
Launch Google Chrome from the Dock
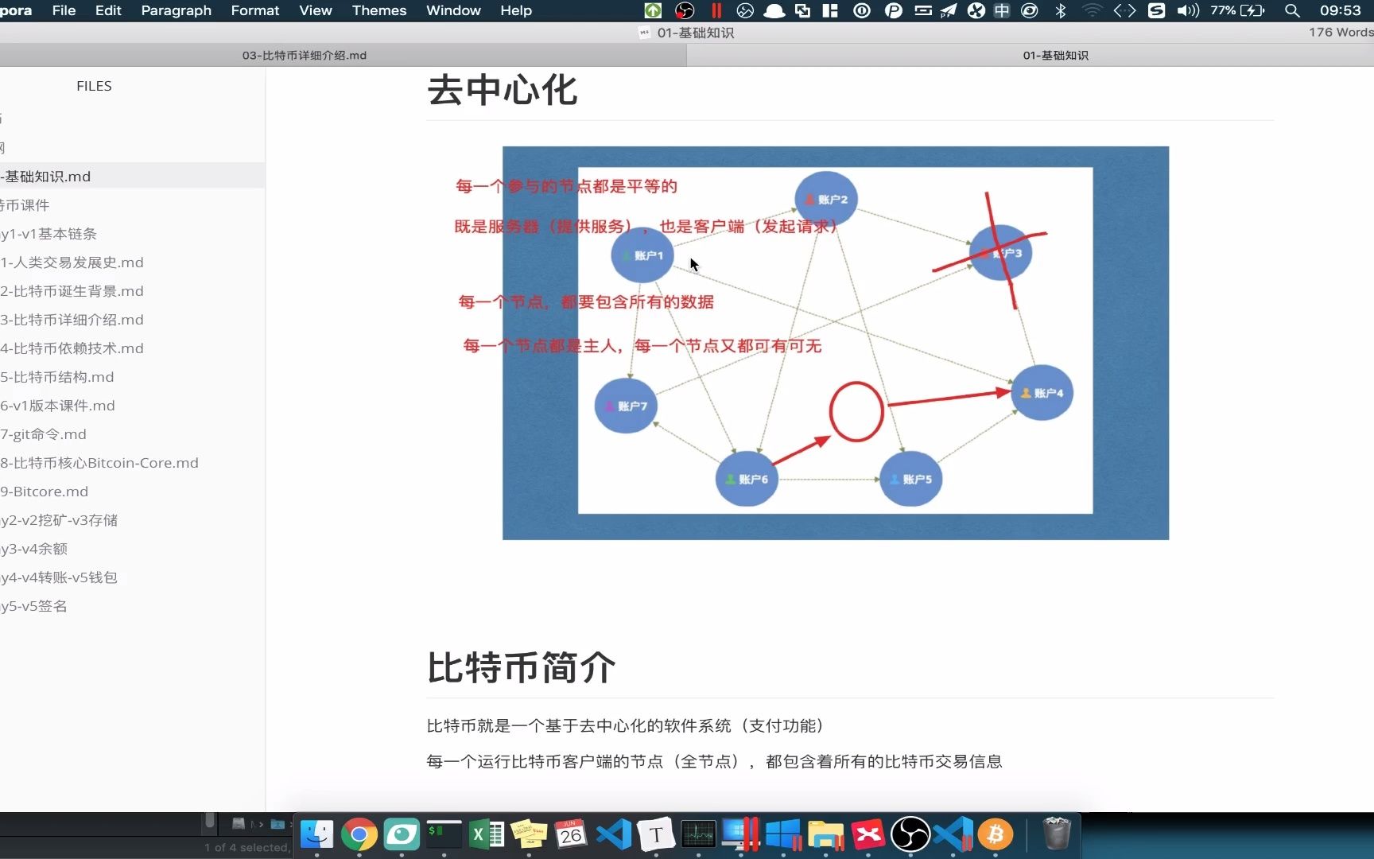[x=359, y=835]
